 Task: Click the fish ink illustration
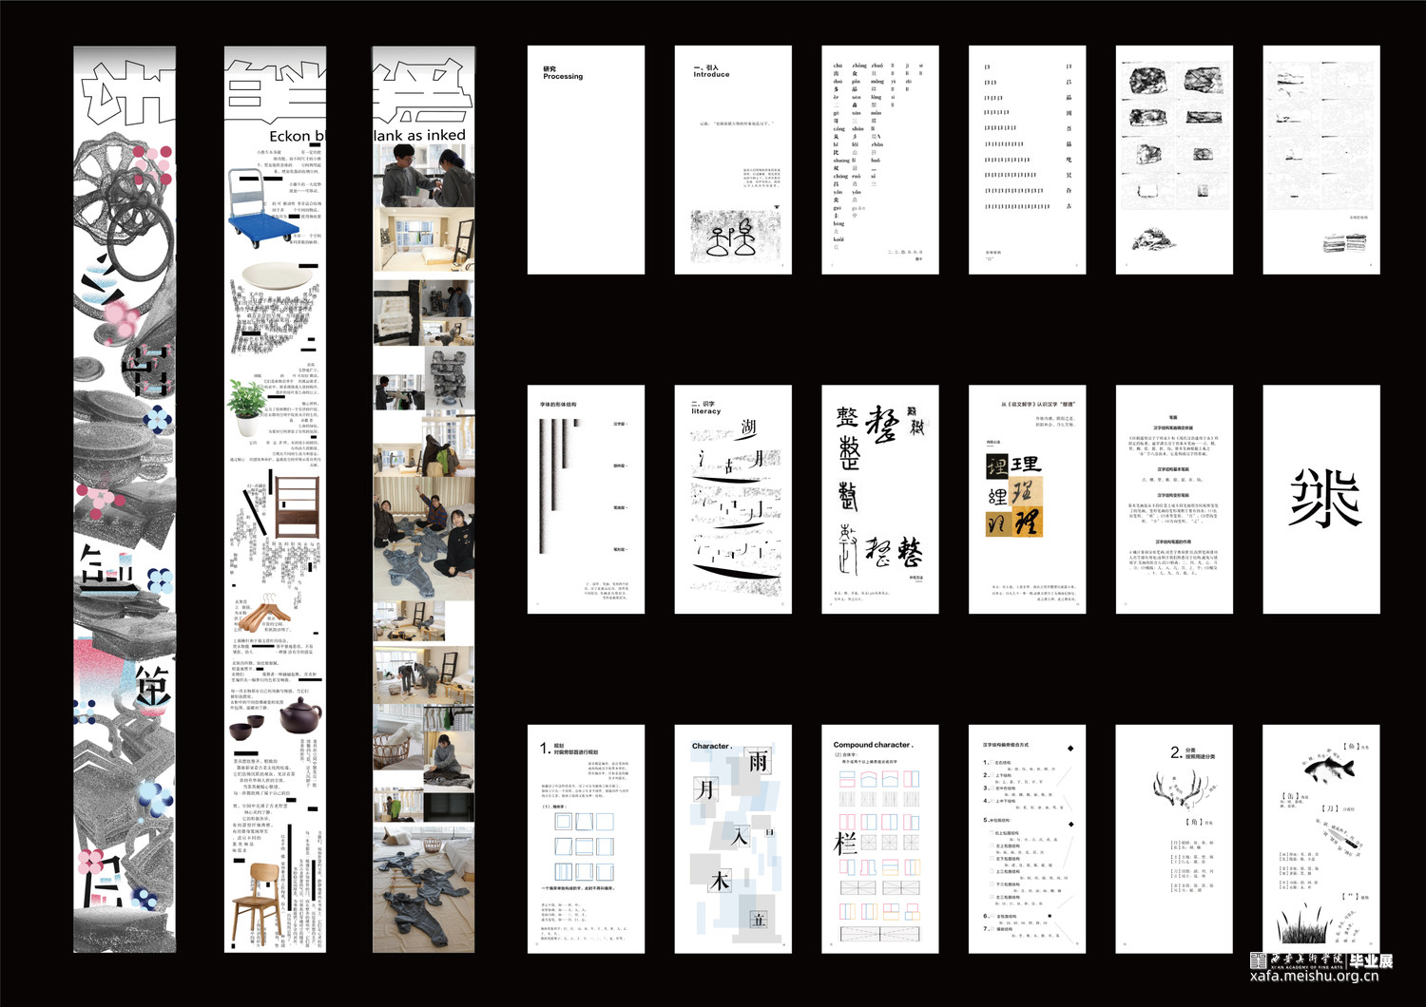point(1328,765)
